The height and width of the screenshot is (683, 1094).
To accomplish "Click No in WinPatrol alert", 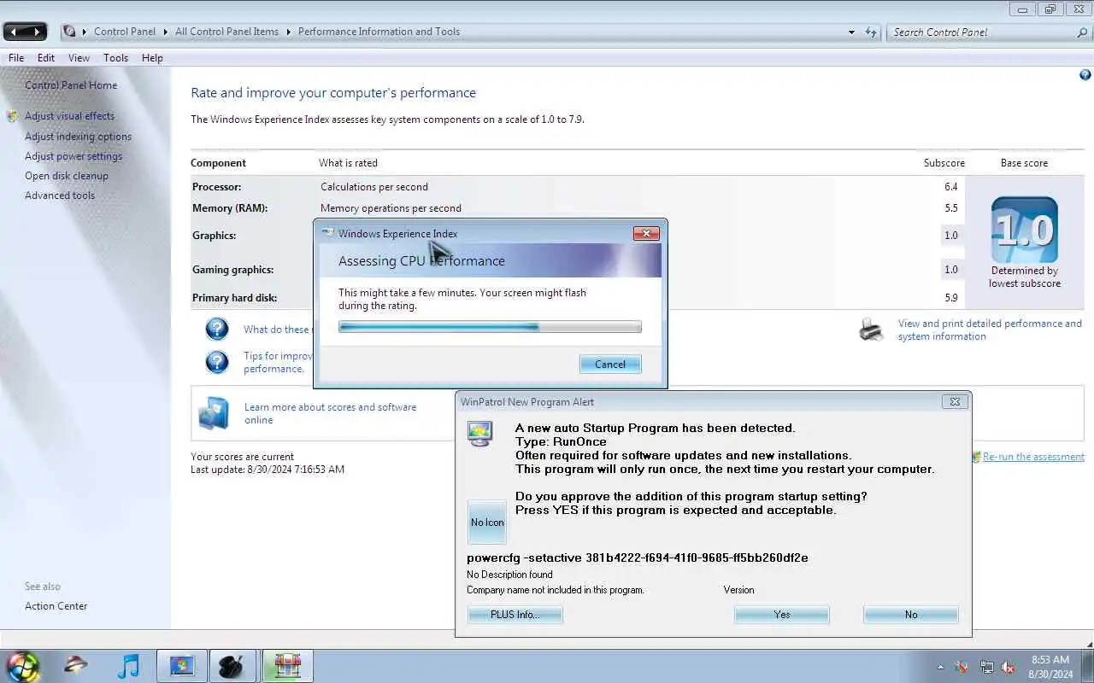I will [911, 615].
